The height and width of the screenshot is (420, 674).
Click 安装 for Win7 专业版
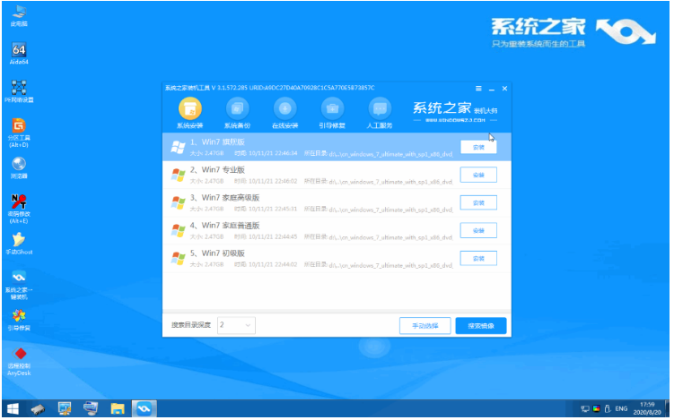tap(477, 175)
